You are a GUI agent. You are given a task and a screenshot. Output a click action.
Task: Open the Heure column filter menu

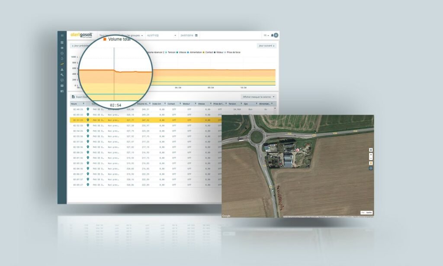[83, 104]
